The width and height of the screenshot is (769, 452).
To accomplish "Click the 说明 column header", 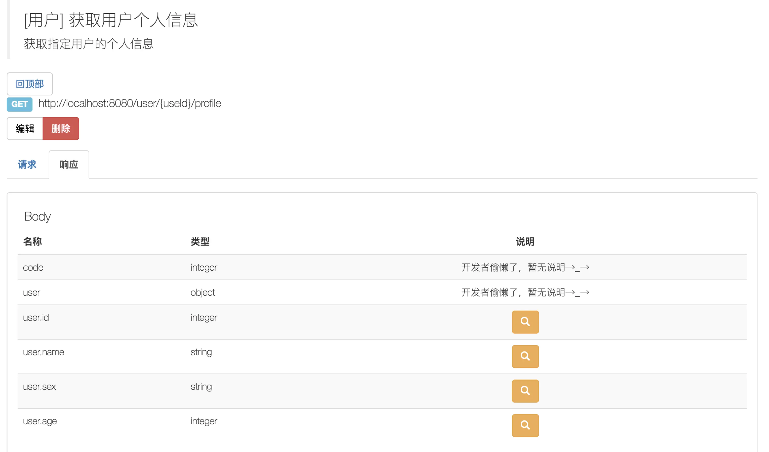I will 525,241.
